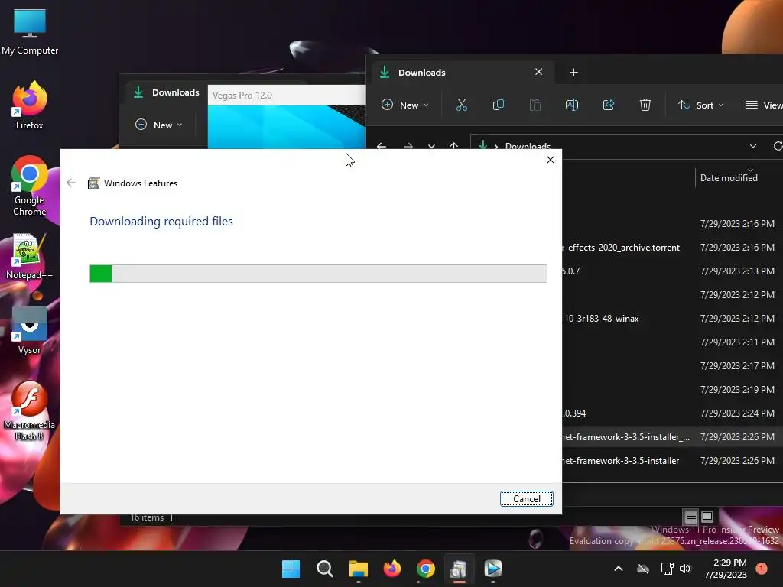Open Vysor desktop shortcut

coord(30,330)
